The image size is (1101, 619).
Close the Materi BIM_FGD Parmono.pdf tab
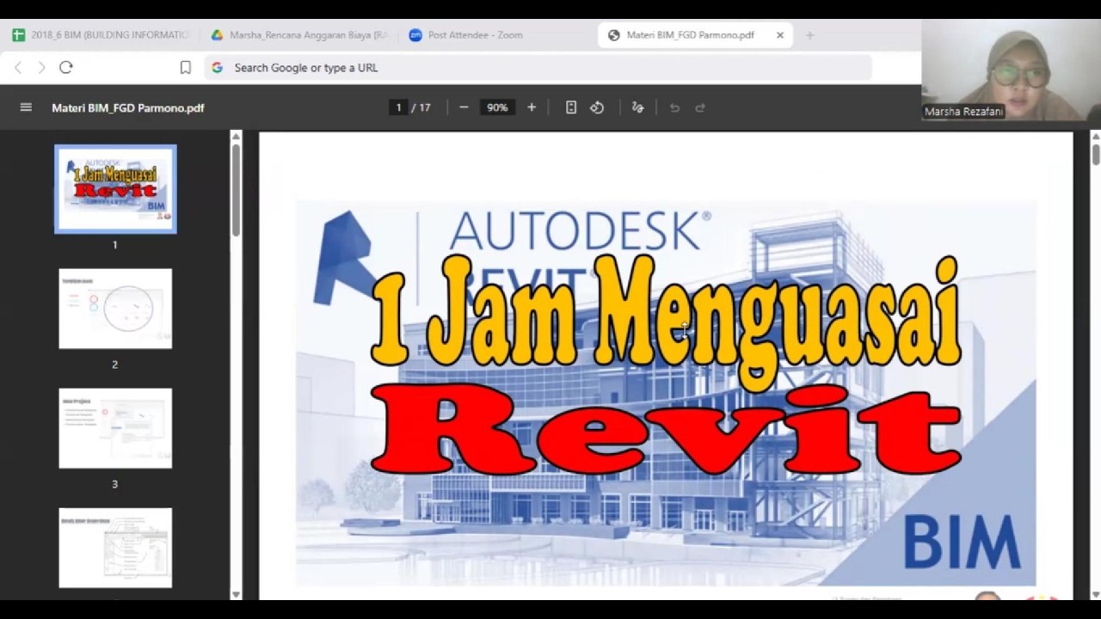point(780,35)
